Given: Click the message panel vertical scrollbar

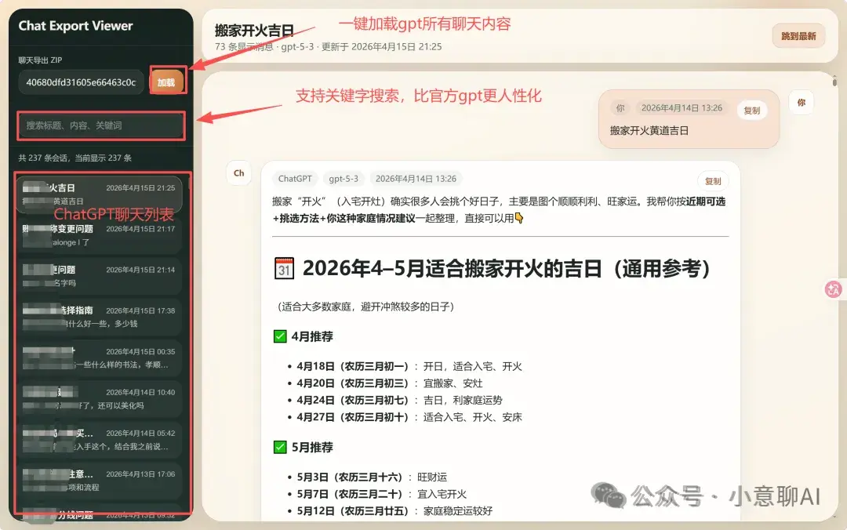Looking at the screenshot, I should pos(834,82).
